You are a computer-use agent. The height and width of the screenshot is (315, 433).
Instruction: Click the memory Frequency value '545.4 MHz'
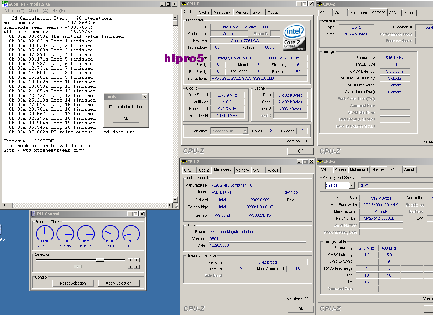(395, 58)
